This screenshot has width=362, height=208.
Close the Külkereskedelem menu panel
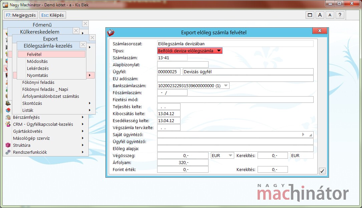76,31
